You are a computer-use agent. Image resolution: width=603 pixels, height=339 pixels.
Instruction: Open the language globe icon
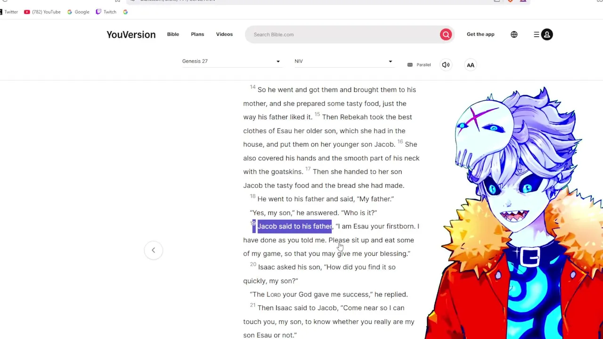point(514,34)
